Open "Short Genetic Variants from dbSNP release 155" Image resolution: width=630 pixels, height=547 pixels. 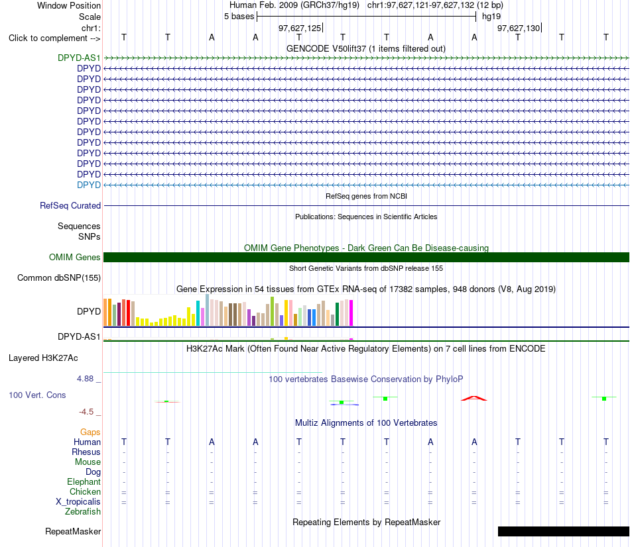tap(366, 268)
